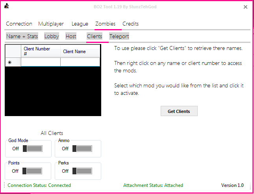Viewport: 254px width, 194px height.
Task: Open the League tab
Action: (80, 24)
